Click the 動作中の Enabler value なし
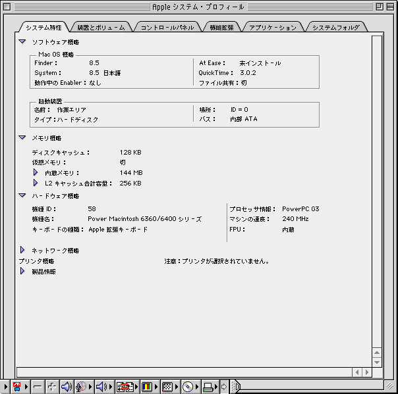398x394 pixels. pyautogui.click(x=95, y=83)
